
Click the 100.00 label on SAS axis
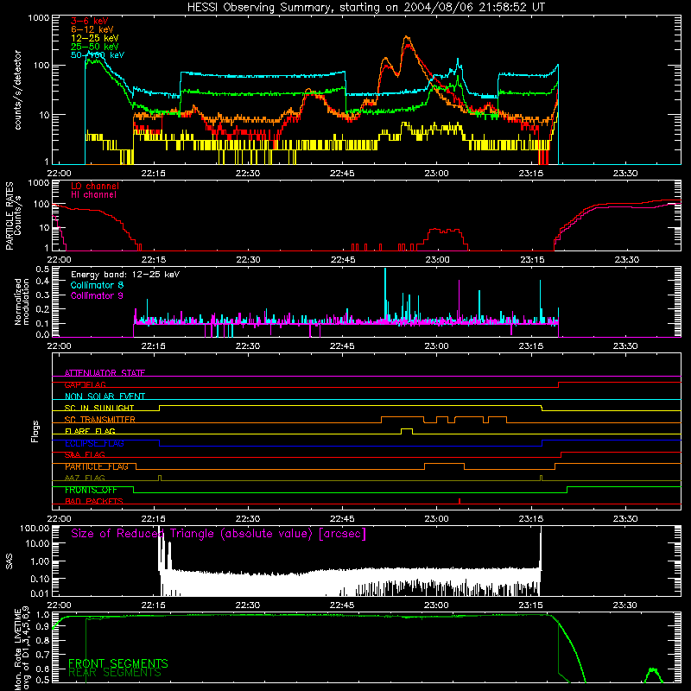tap(35, 528)
